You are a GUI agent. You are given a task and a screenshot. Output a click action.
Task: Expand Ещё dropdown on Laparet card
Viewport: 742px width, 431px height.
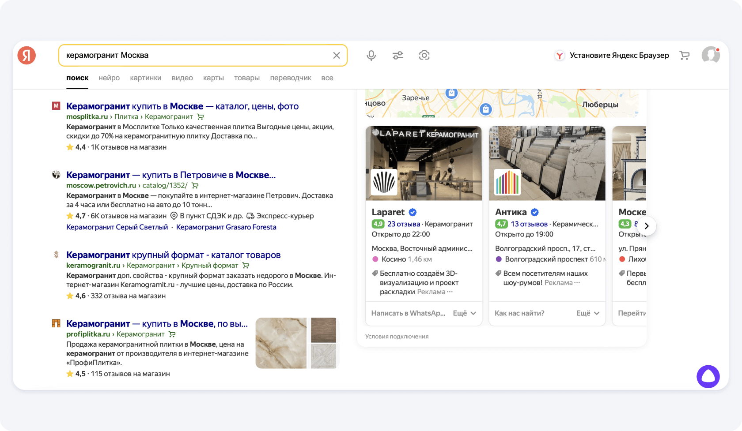[464, 313]
